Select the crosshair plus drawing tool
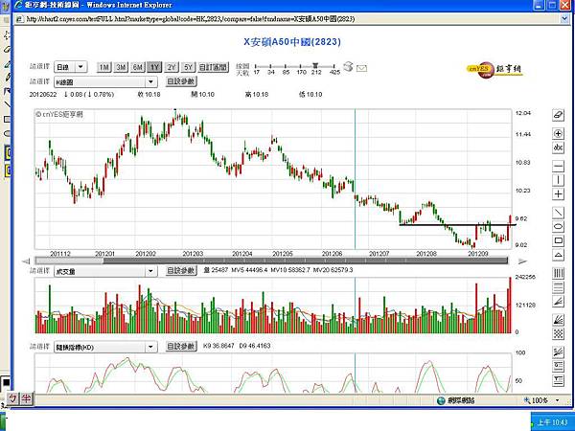This screenshot has width=575, height=431. coord(558,193)
